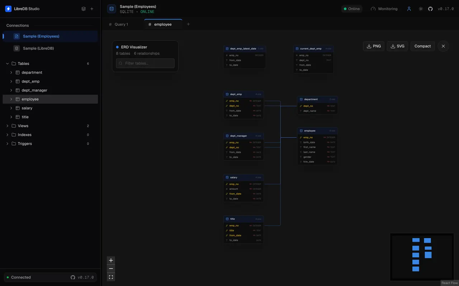Click dept_name column in department node
This screenshot has width=459, height=286.
tap(317, 111)
